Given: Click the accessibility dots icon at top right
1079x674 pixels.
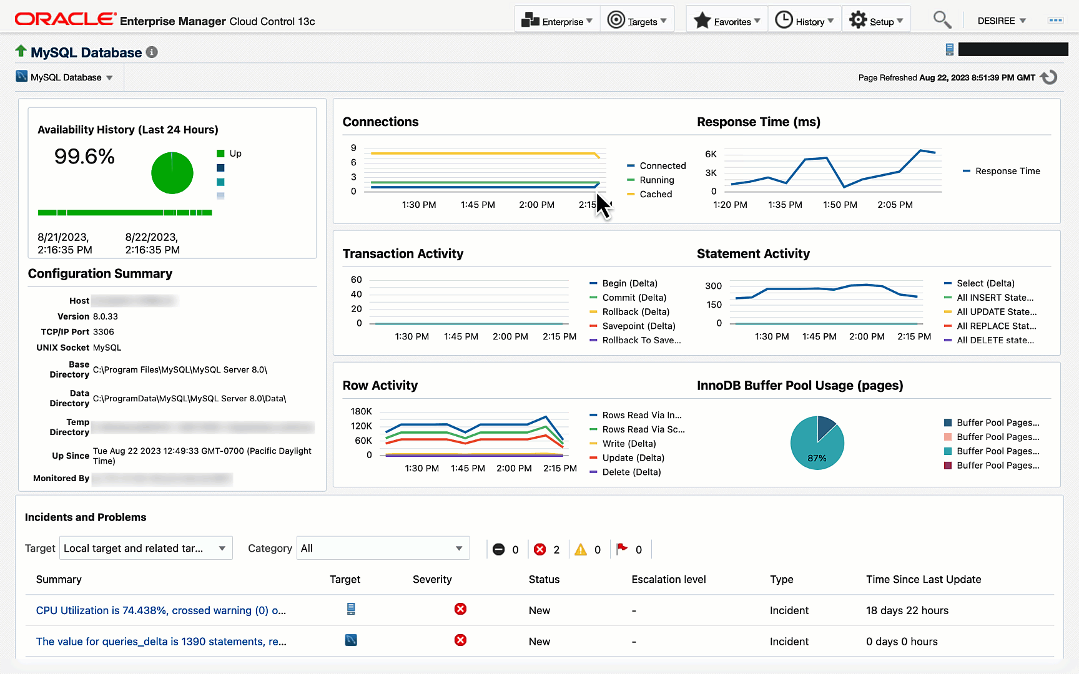Looking at the screenshot, I should point(1055,21).
